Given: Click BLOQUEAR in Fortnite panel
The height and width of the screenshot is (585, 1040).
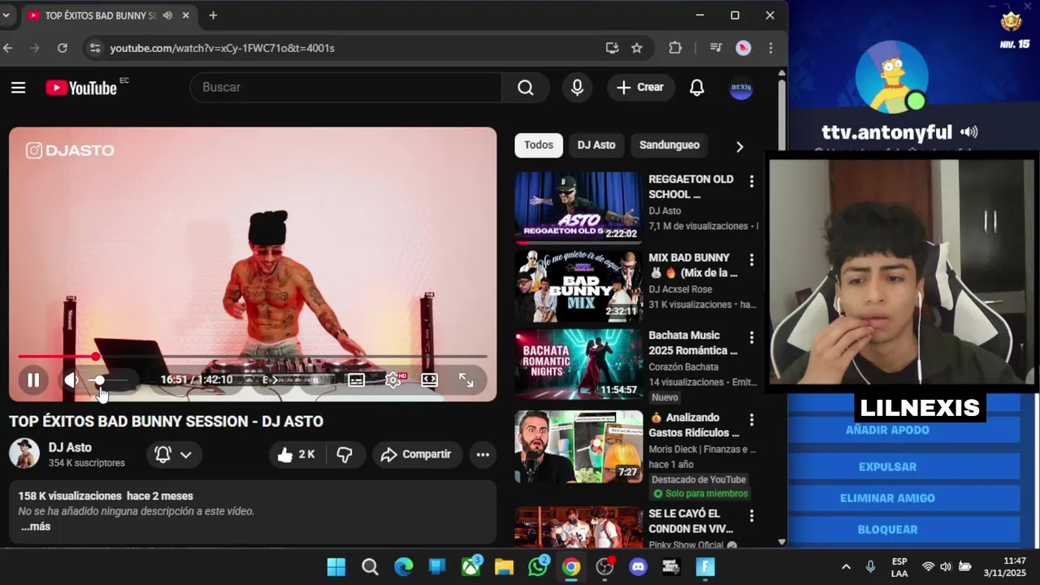Looking at the screenshot, I should coord(887,529).
